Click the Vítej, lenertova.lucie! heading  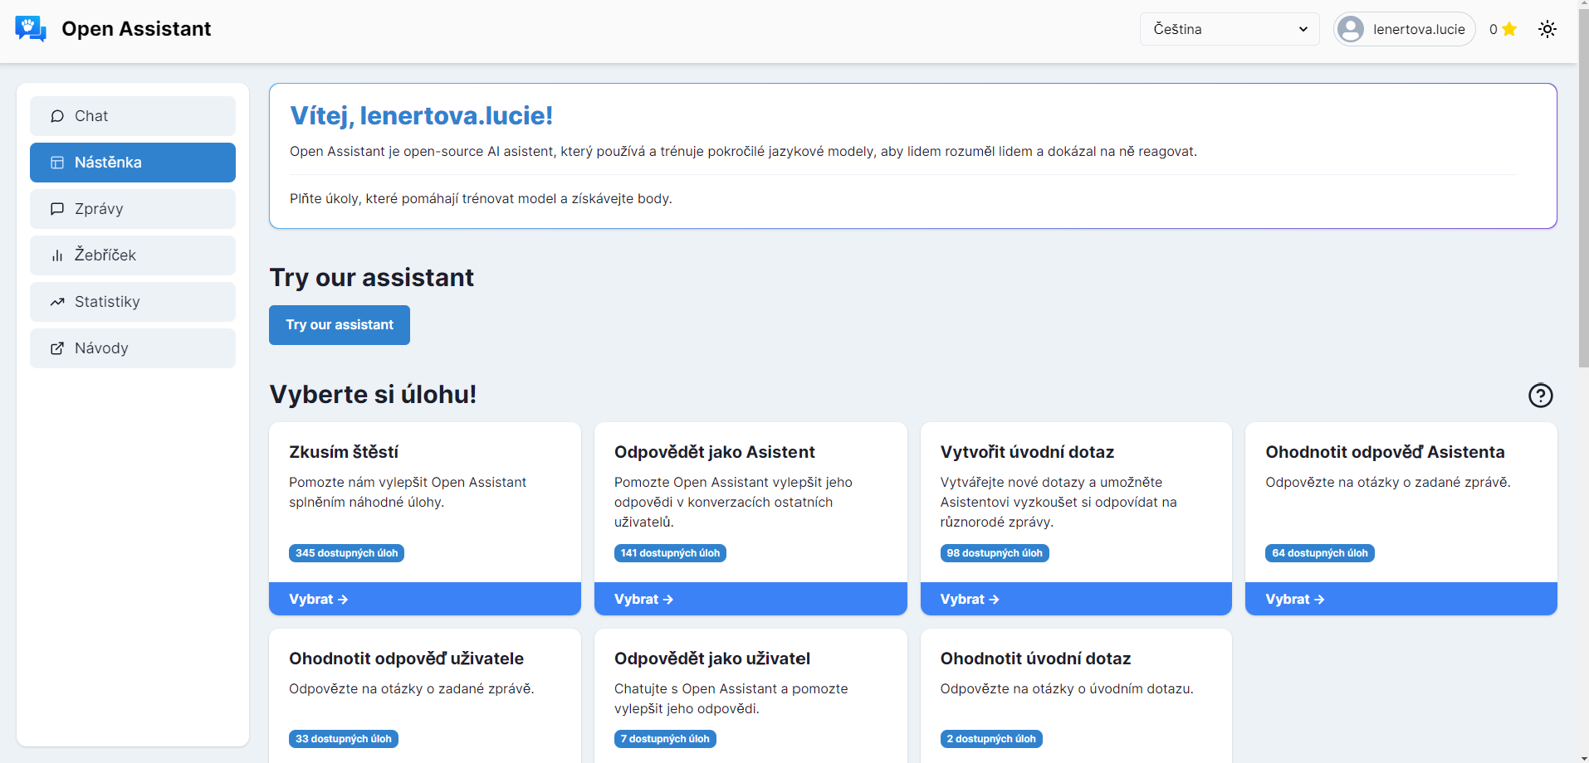421,115
